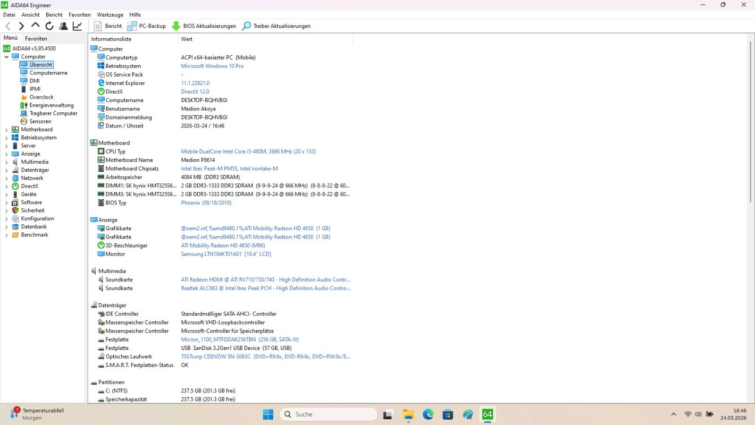
Task: Expand the Benchmark tree node
Action: (7, 235)
